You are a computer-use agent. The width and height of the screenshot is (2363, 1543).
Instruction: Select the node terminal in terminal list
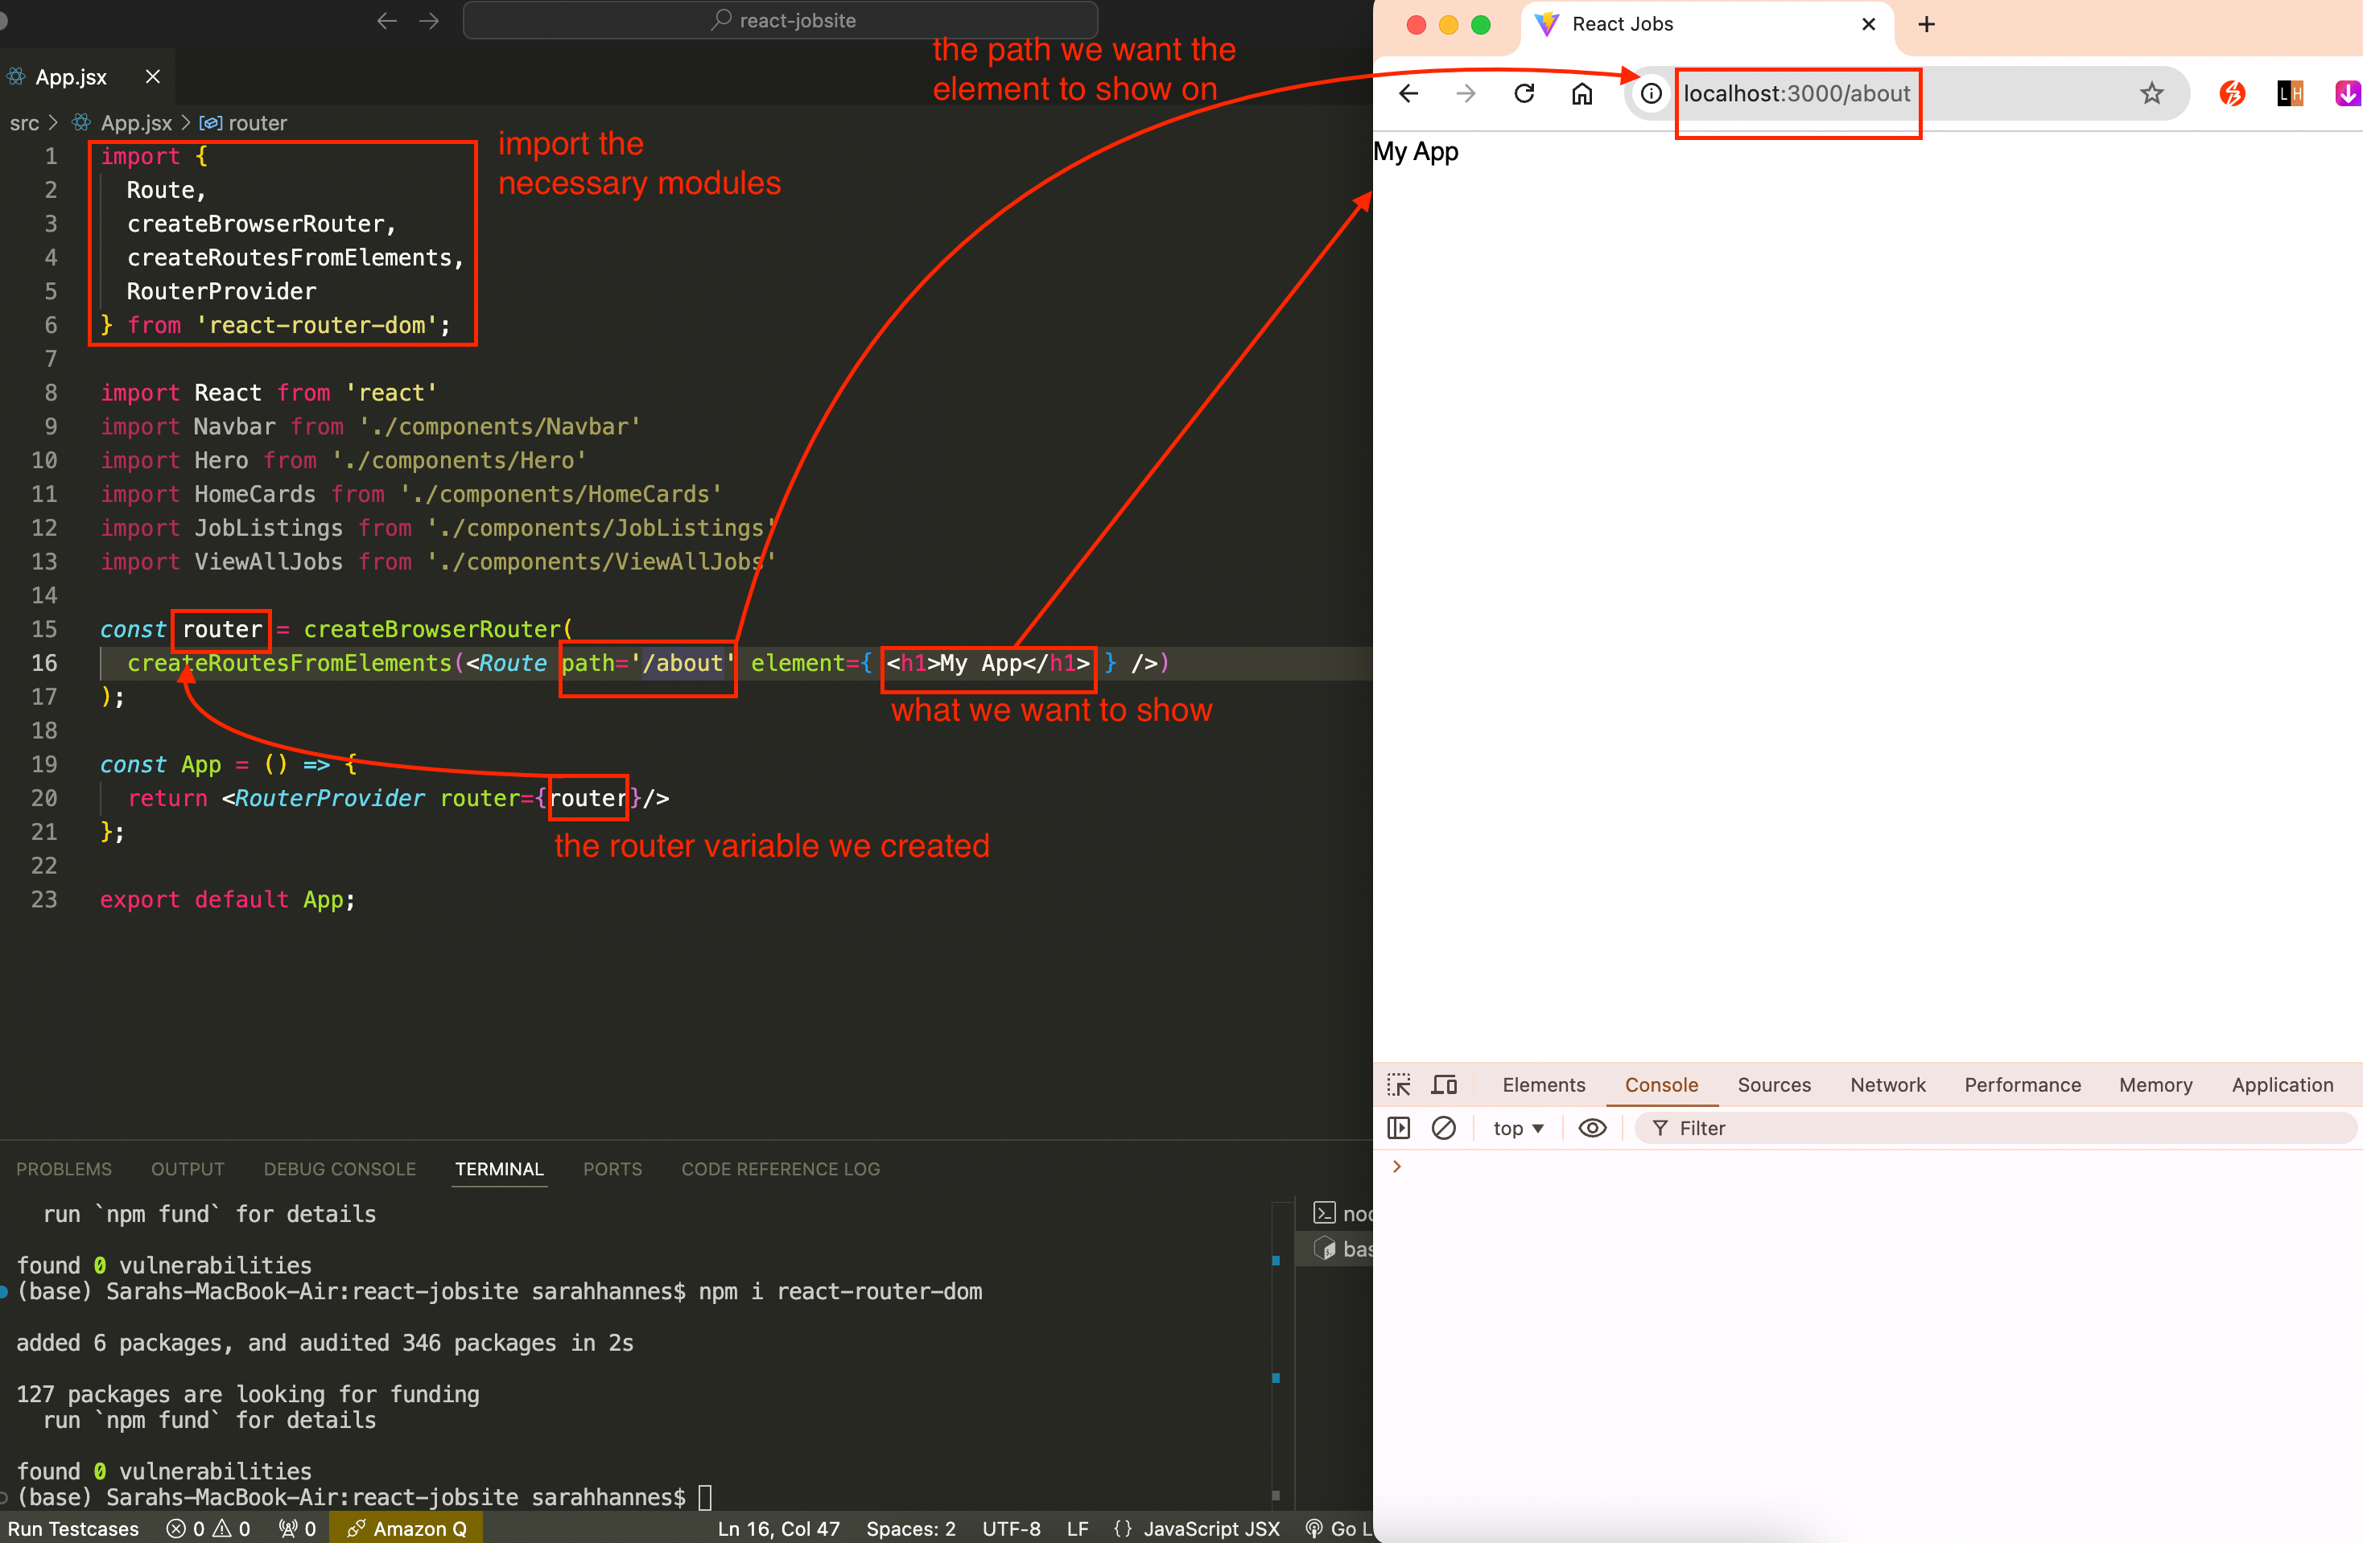coord(1343,1212)
